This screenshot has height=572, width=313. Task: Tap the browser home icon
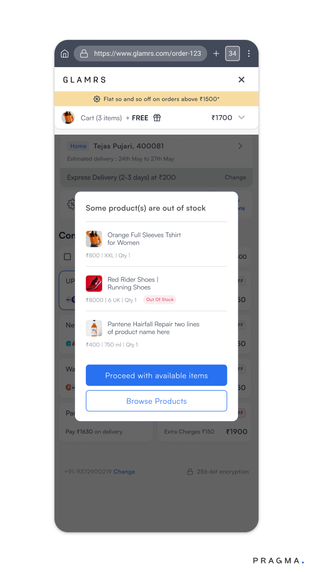point(64,53)
